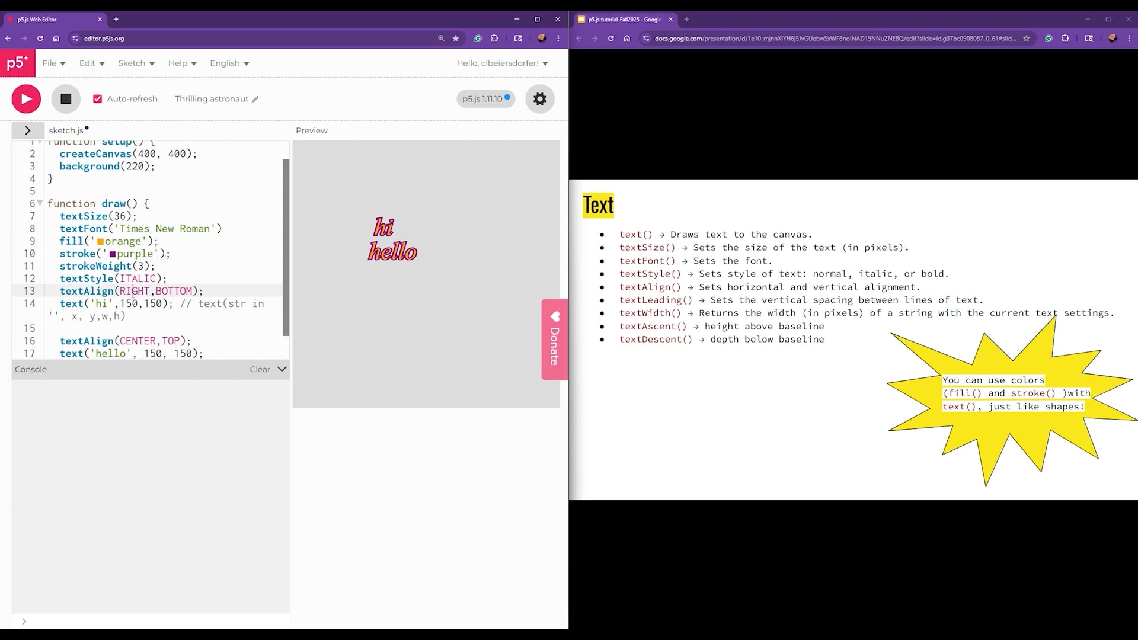Close the p5.js Web Editor tab

tap(100, 20)
